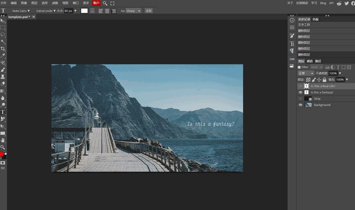The width and height of the screenshot is (355, 210).
Task: Enable the layer Filter checkbox
Action: pyautogui.click(x=299, y=67)
